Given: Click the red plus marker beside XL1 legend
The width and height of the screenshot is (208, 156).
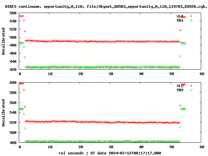Looking at the screenshot, I should [x=191, y=16].
